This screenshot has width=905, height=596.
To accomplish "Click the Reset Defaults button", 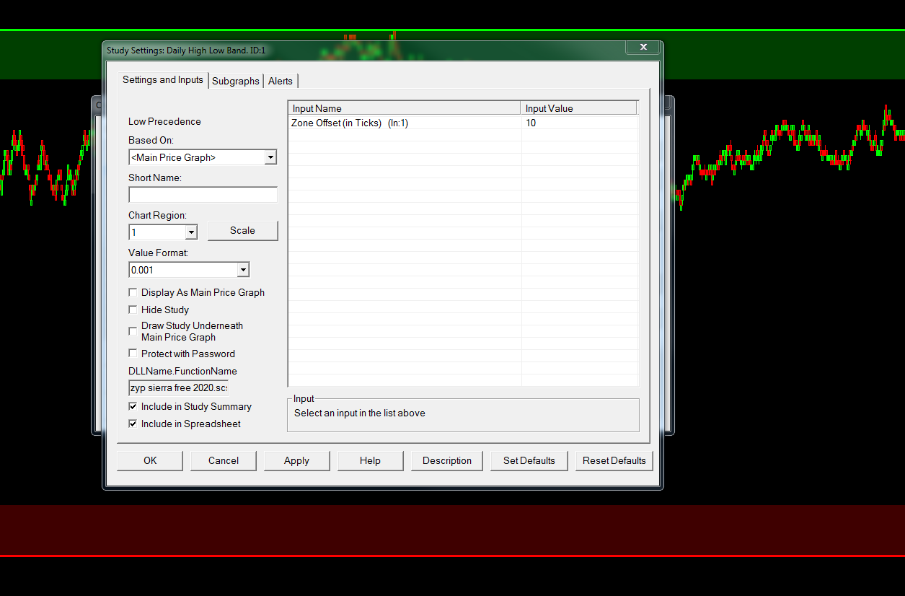I will (x=614, y=460).
